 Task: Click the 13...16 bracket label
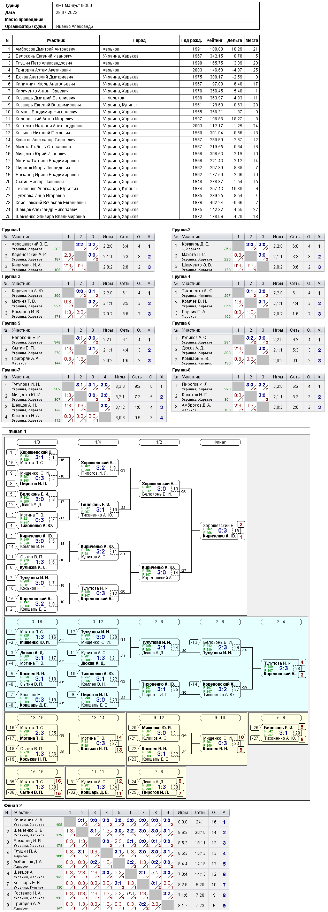(37, 718)
